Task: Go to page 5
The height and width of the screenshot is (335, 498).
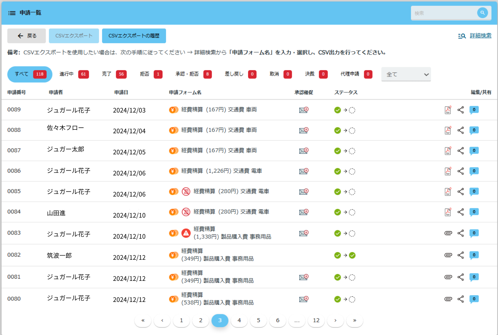Action: pyautogui.click(x=258, y=320)
